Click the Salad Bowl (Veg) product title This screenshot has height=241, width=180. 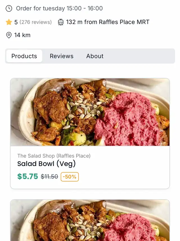(46, 164)
